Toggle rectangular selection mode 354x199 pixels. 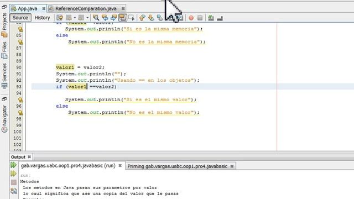pyautogui.click(x=132, y=18)
